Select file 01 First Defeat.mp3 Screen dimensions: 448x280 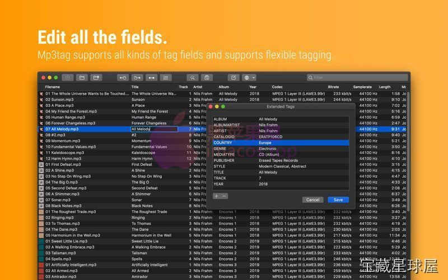tap(63, 164)
